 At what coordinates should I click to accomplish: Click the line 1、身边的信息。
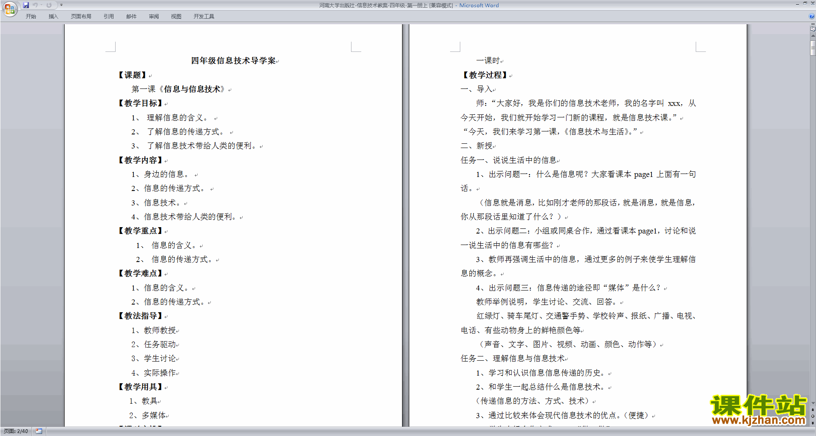(x=161, y=174)
